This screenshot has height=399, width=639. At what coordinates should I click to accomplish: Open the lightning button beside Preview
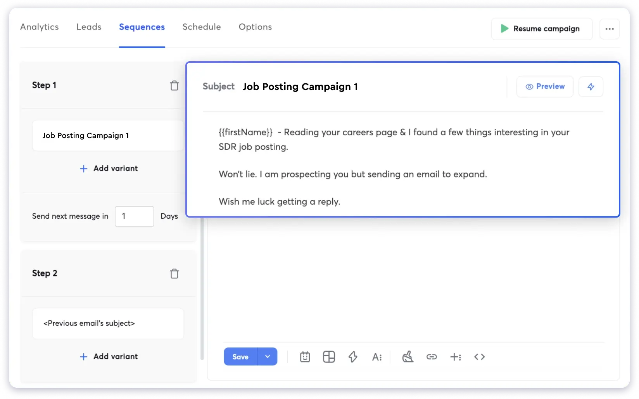click(591, 86)
